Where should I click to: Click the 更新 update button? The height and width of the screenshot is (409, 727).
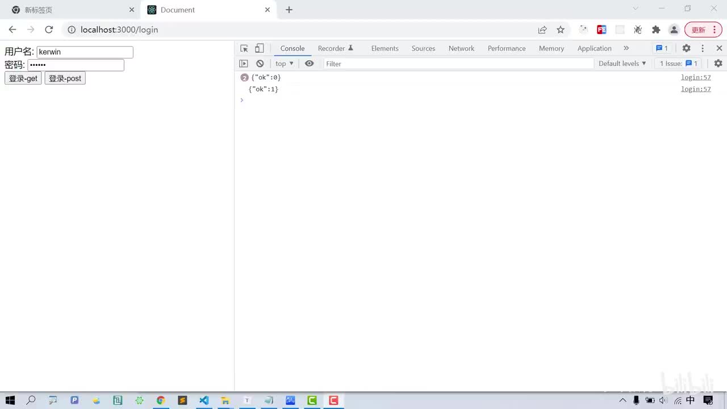[x=703, y=30]
